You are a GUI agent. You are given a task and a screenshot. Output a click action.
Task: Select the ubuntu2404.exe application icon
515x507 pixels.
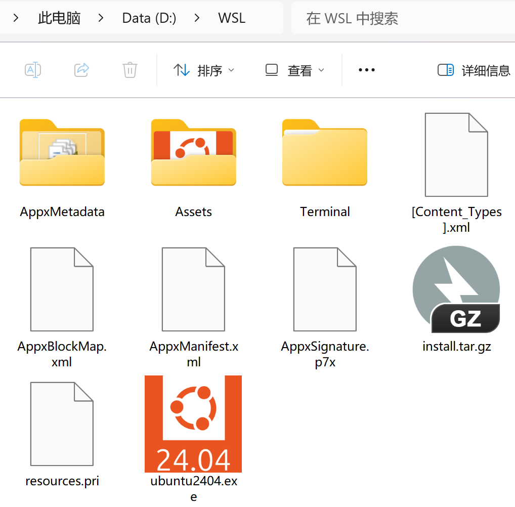point(193,424)
